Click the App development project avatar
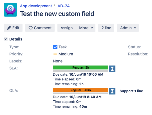The width and height of the screenshot is (152, 115). click(10, 10)
